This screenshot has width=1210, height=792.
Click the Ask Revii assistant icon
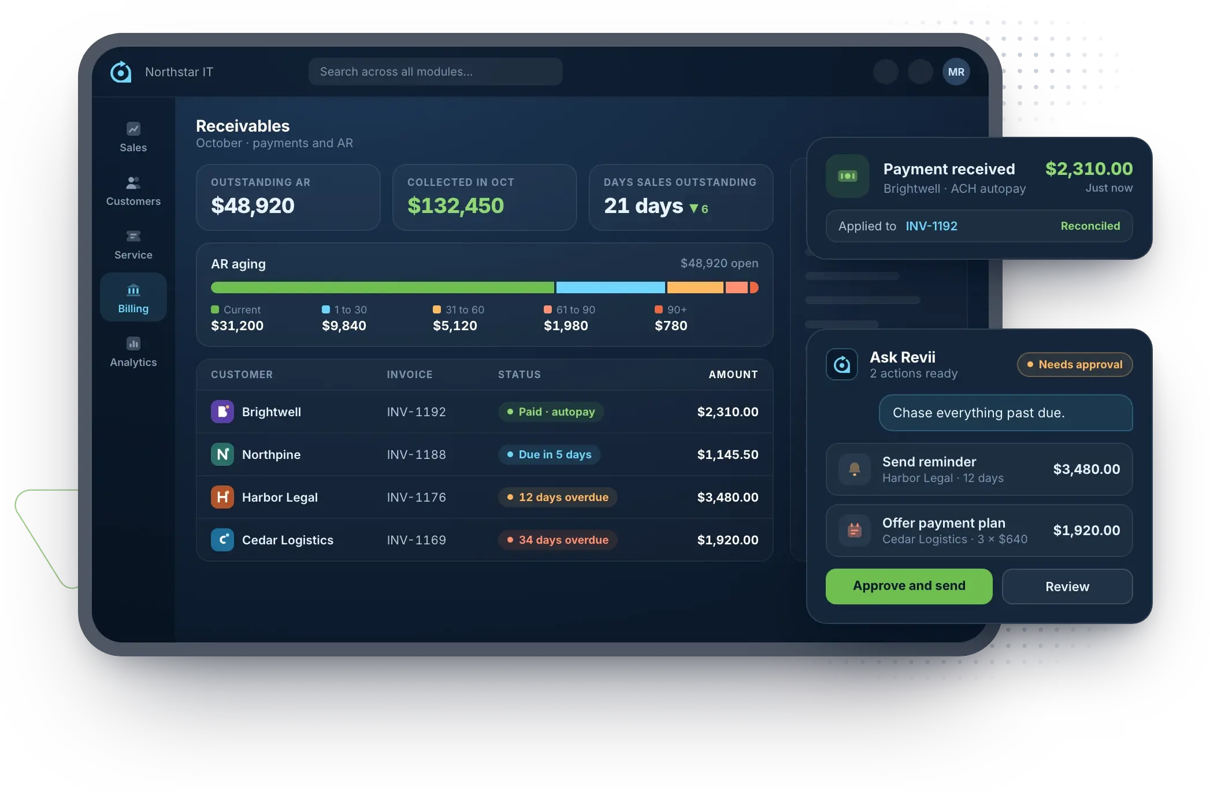(x=842, y=364)
